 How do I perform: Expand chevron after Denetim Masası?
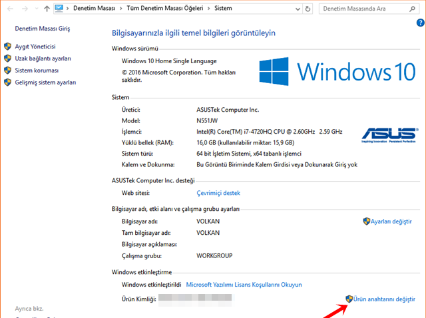click(121, 9)
